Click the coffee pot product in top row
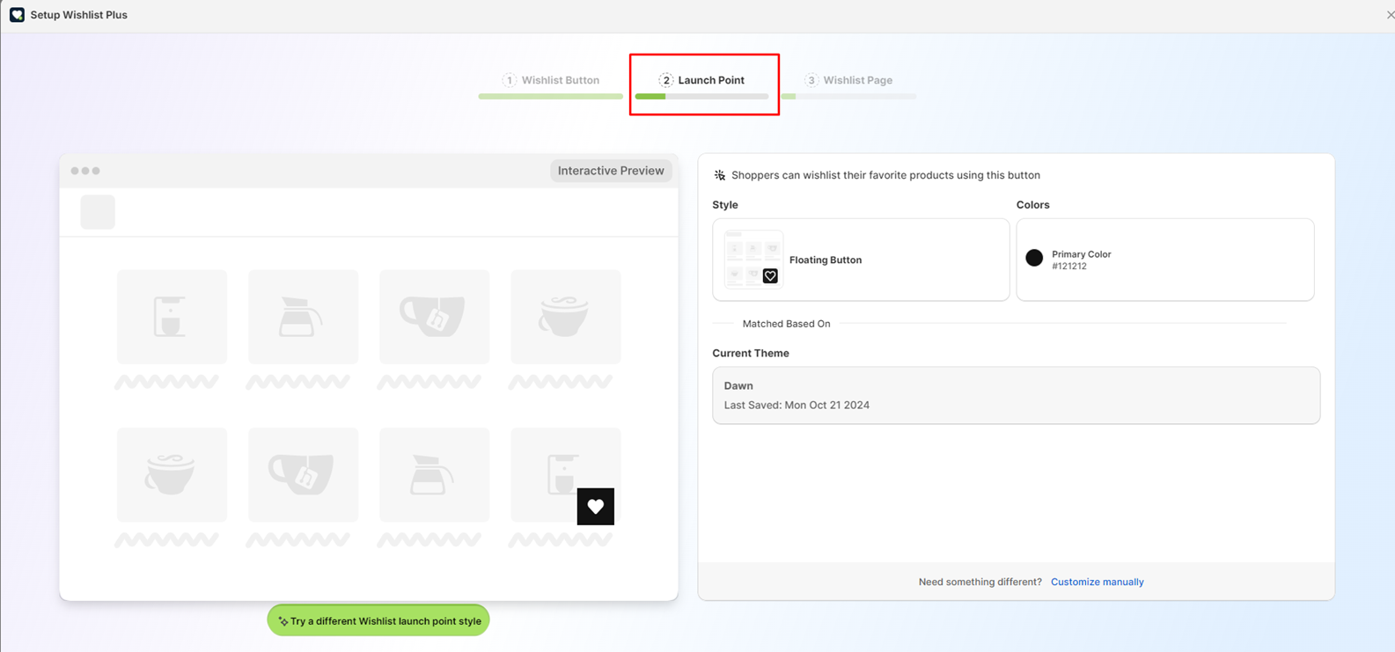This screenshot has width=1395, height=652. click(x=303, y=317)
